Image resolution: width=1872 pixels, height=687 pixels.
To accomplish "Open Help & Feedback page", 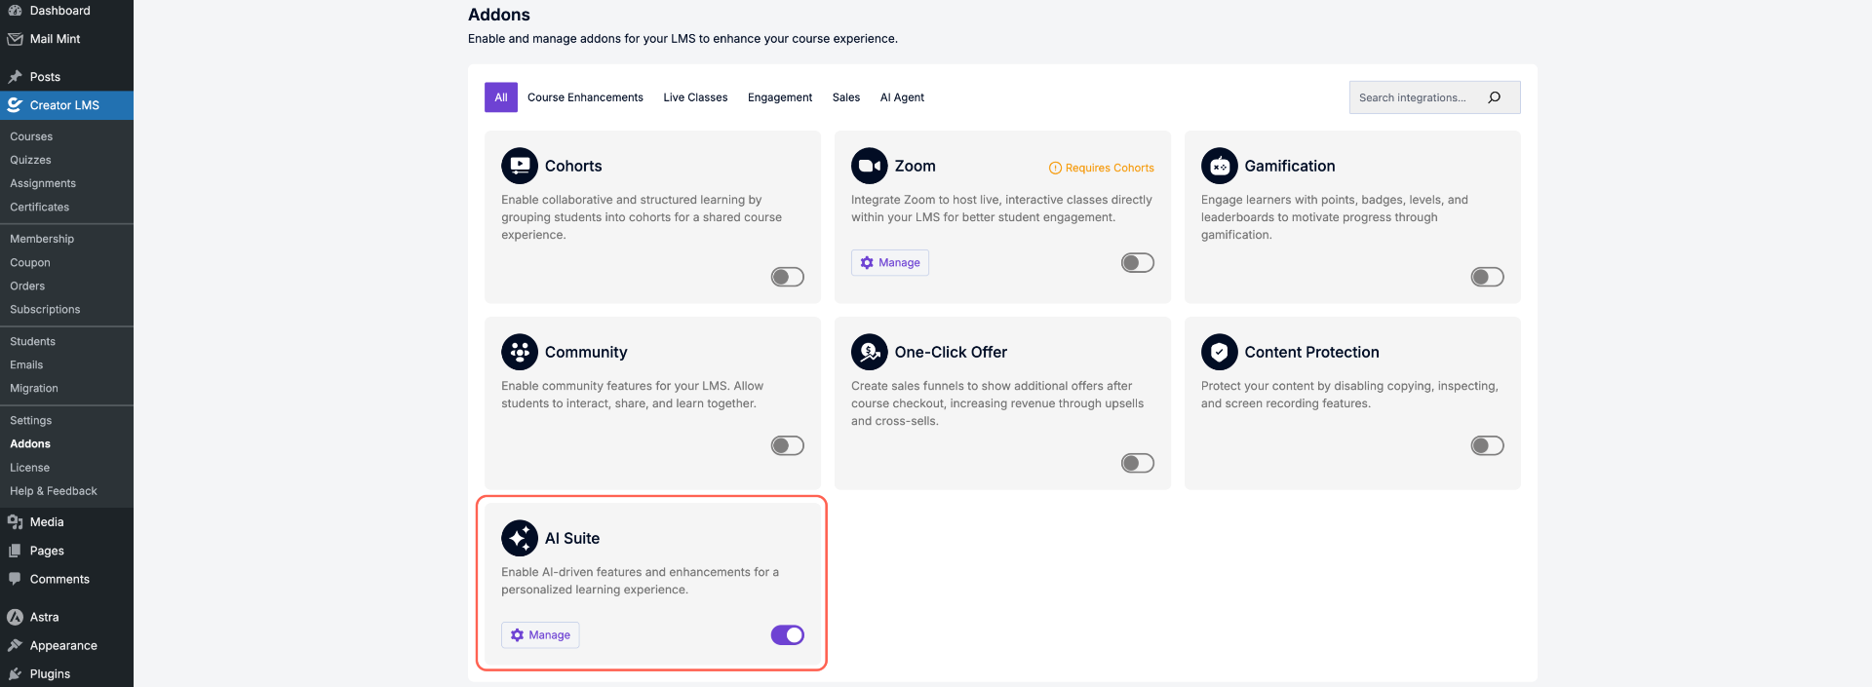I will [54, 491].
